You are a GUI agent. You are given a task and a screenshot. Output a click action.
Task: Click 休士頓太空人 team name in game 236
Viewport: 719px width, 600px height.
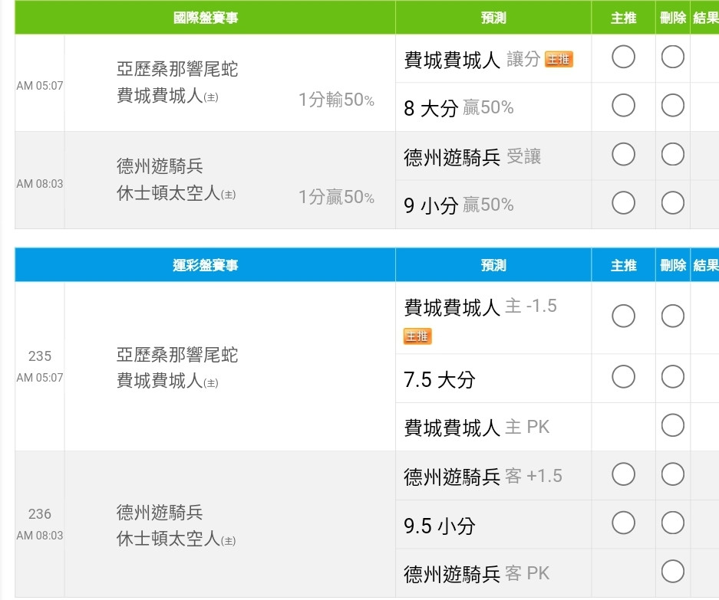click(x=168, y=539)
